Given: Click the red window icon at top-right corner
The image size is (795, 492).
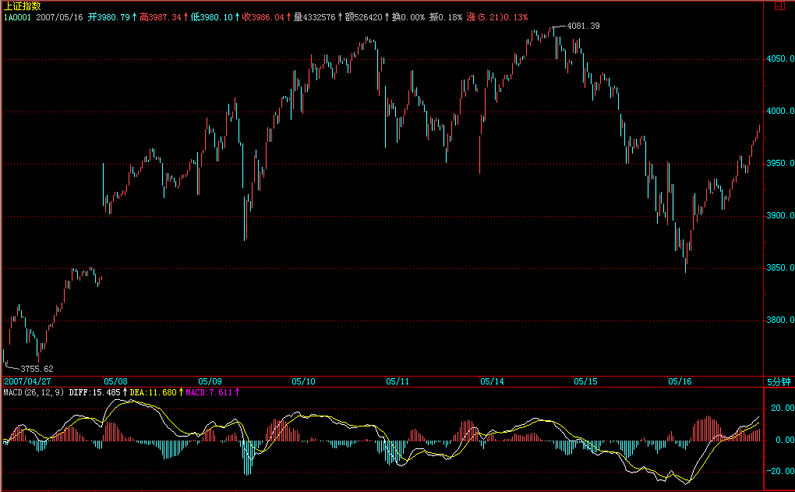Looking at the screenshot, I should (x=780, y=5).
